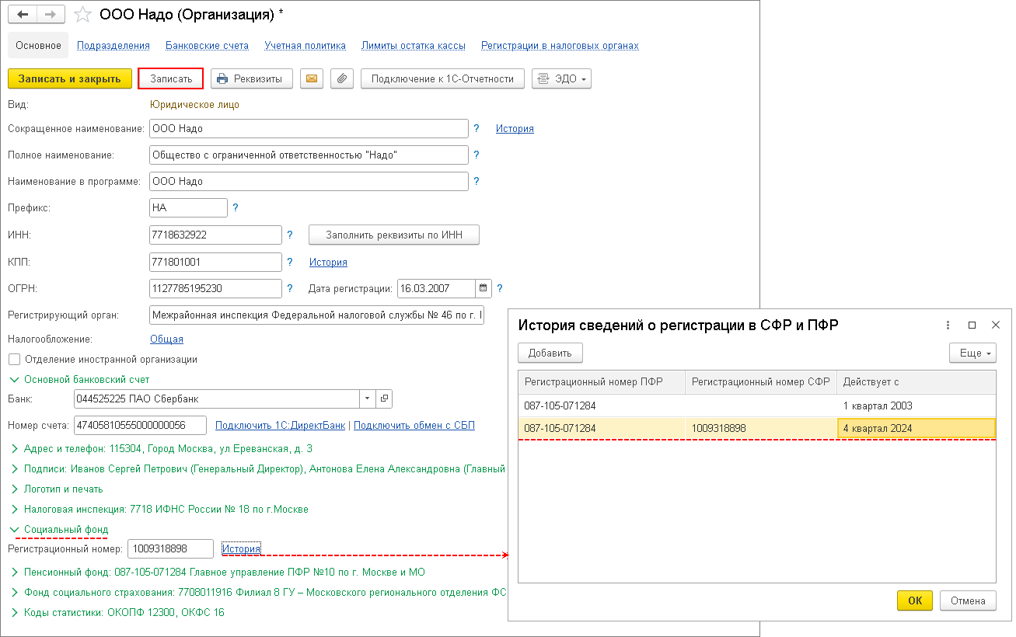
Task: Click the help question mark beside ИНН field
Action: (x=290, y=234)
